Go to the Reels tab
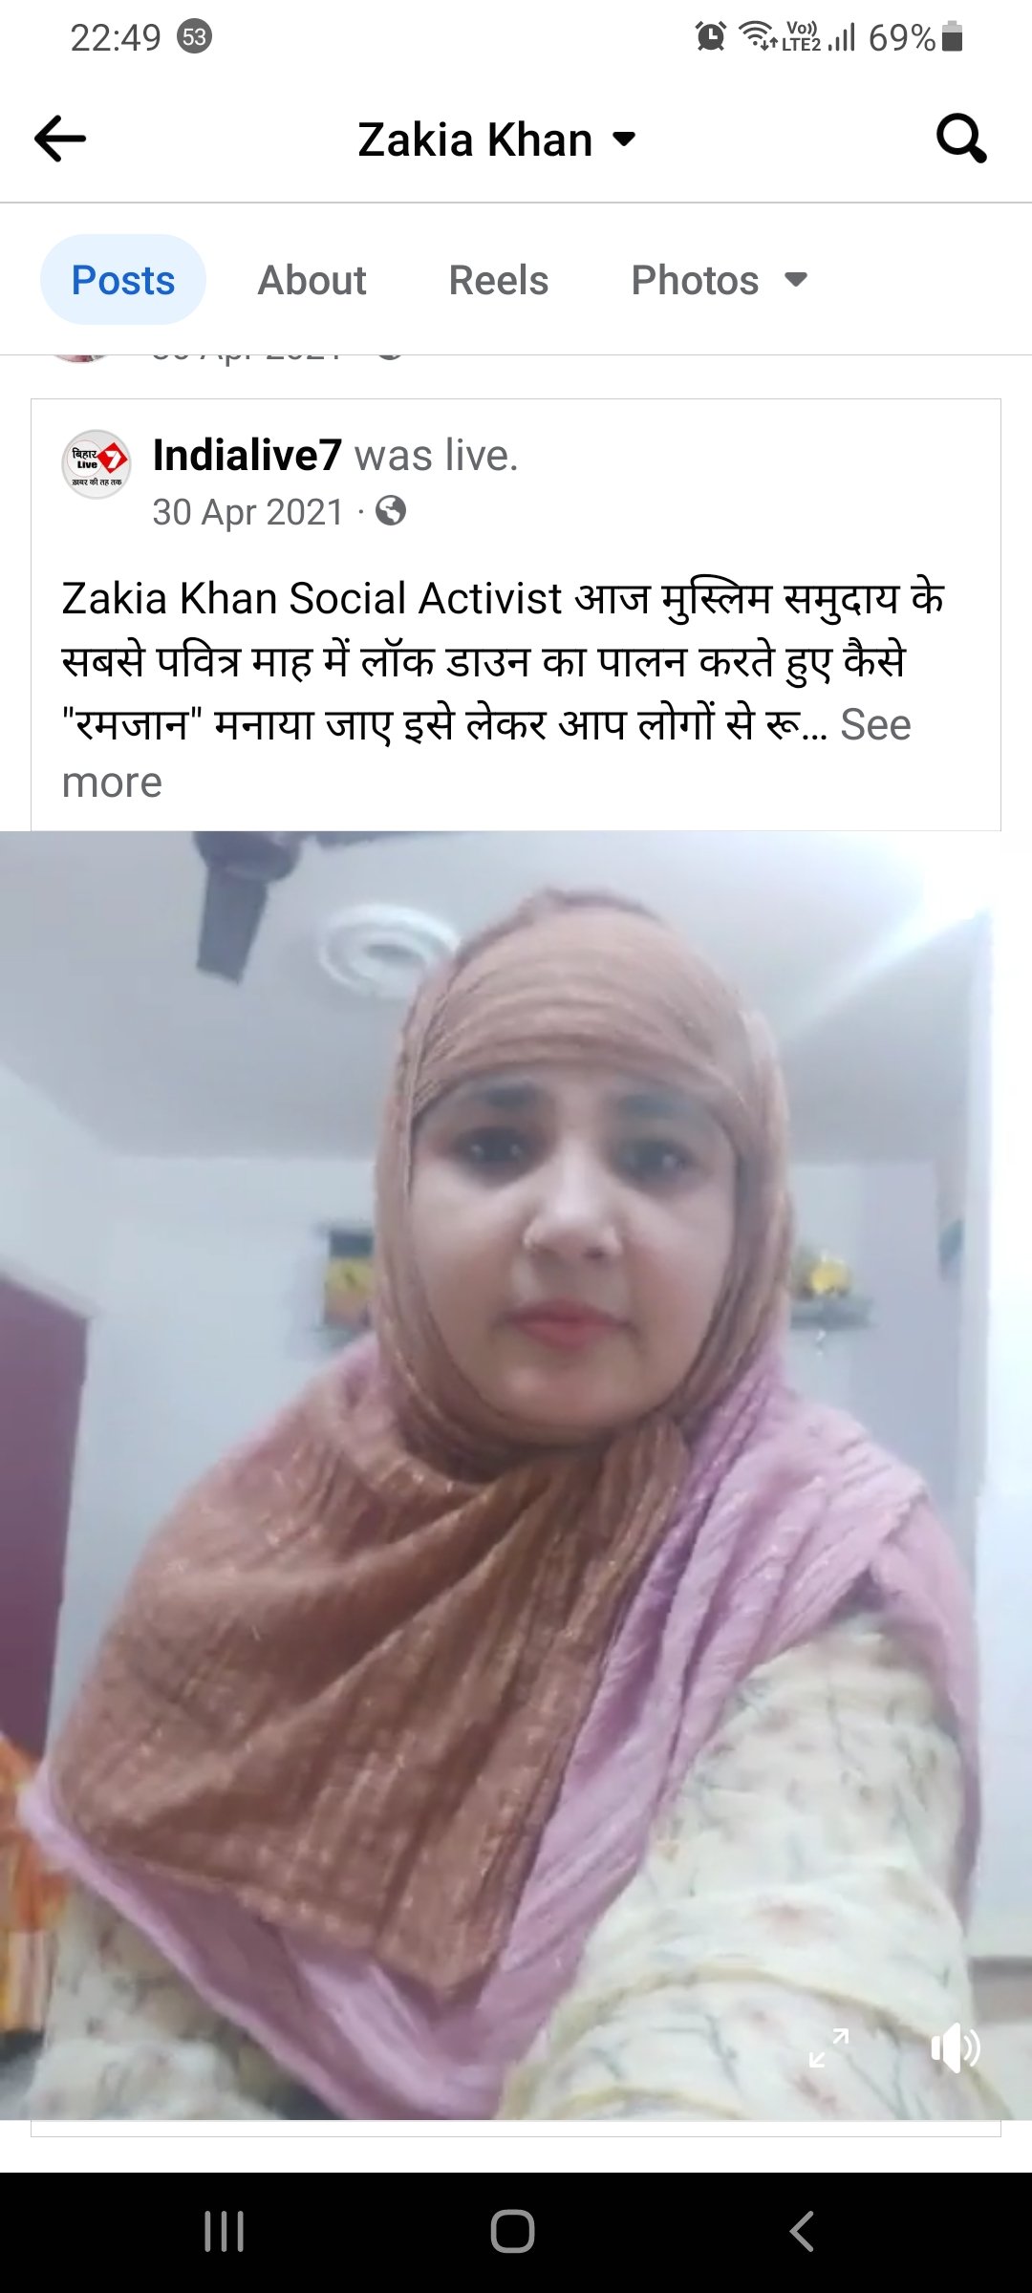1032x2293 pixels. pyautogui.click(x=499, y=280)
